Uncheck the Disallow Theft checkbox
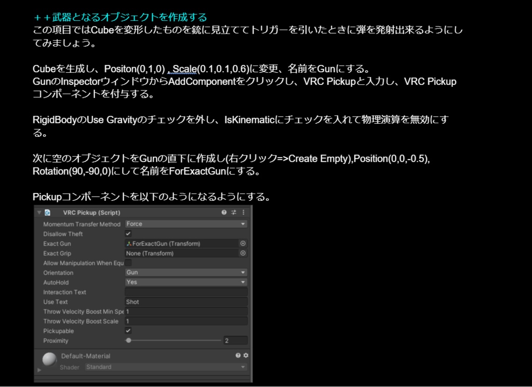Image resolution: width=532 pixels, height=387 pixels. click(x=129, y=234)
